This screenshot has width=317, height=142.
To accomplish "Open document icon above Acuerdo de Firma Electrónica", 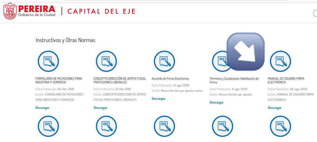I will tap(164, 61).
